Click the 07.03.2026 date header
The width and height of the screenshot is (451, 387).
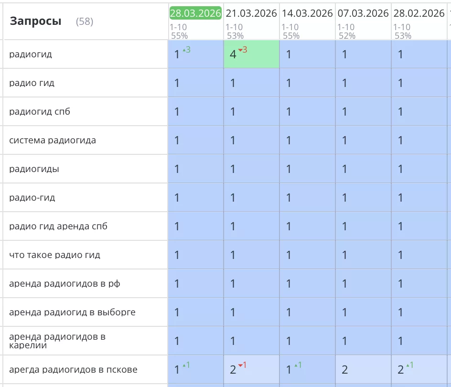[x=362, y=13]
